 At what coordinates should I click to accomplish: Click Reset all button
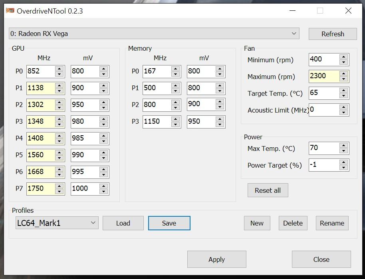[268, 190]
